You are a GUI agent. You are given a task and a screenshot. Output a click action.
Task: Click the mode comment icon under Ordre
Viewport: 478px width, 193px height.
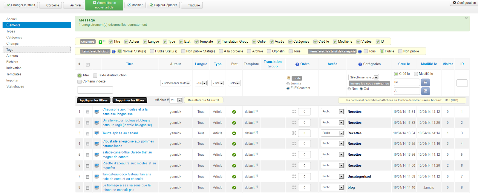(x=289, y=78)
